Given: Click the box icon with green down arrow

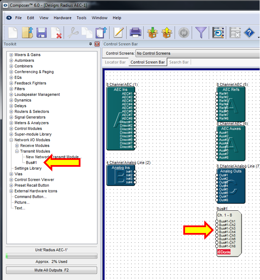Looking at the screenshot, I should (x=152, y=33).
